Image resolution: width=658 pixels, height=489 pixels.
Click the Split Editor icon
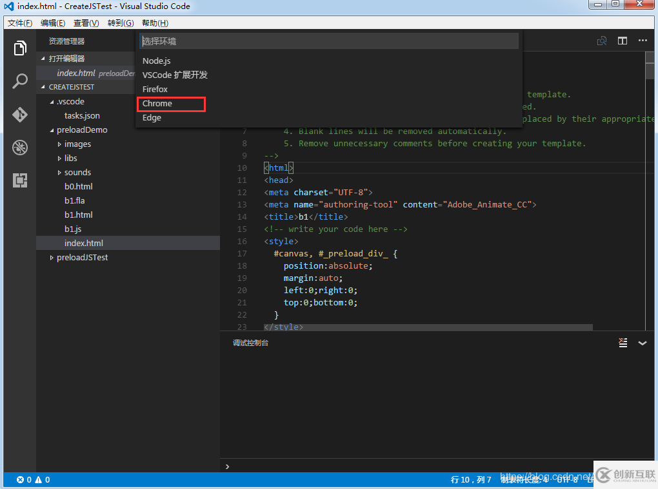point(623,41)
